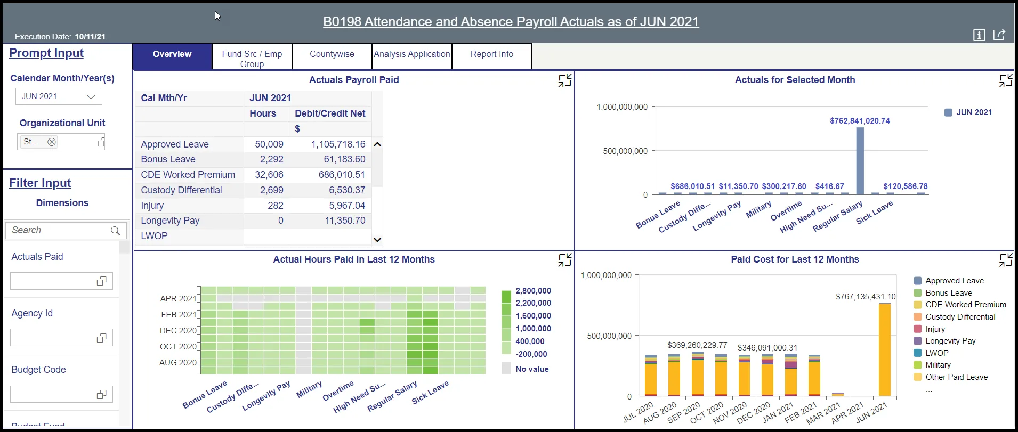The image size is (1018, 432).
Task: Maximize Paid Cost for Last 12 Months chart
Action: pyautogui.click(x=1005, y=260)
